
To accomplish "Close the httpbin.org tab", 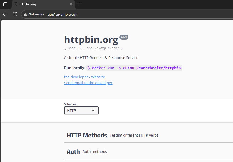I will point(71,4).
